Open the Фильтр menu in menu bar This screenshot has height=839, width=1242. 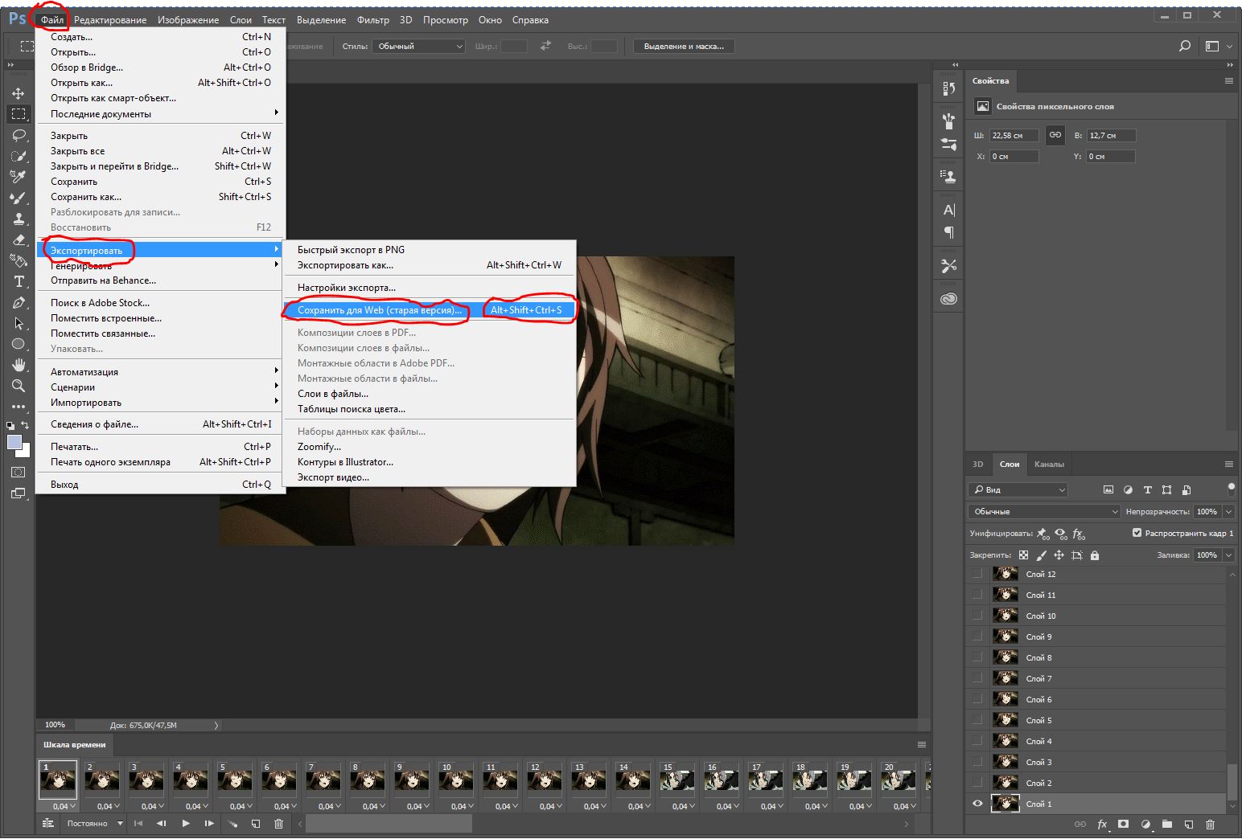tap(372, 20)
